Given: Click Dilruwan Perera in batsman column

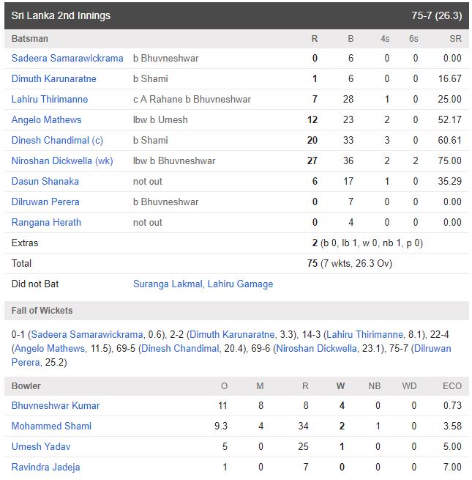Looking at the screenshot, I should pyautogui.click(x=45, y=202).
